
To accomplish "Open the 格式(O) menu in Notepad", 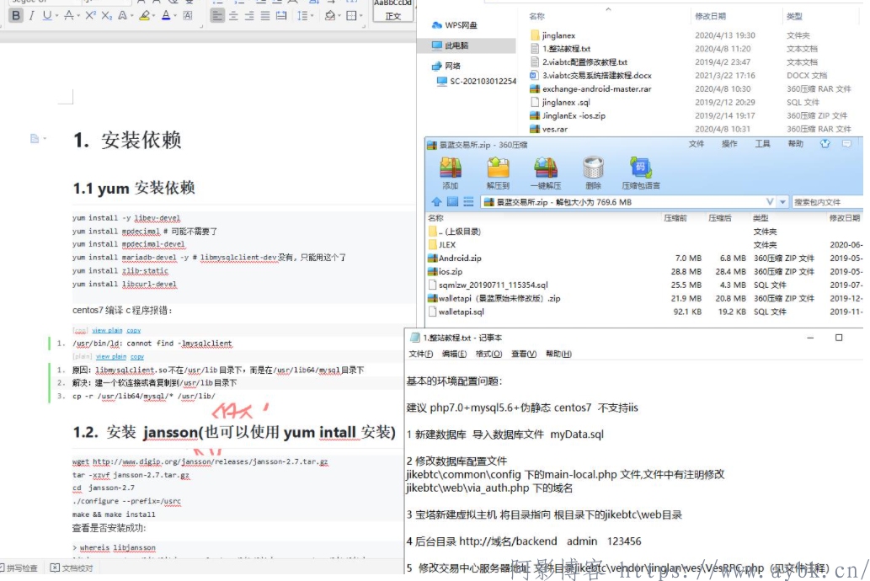I will (488, 354).
